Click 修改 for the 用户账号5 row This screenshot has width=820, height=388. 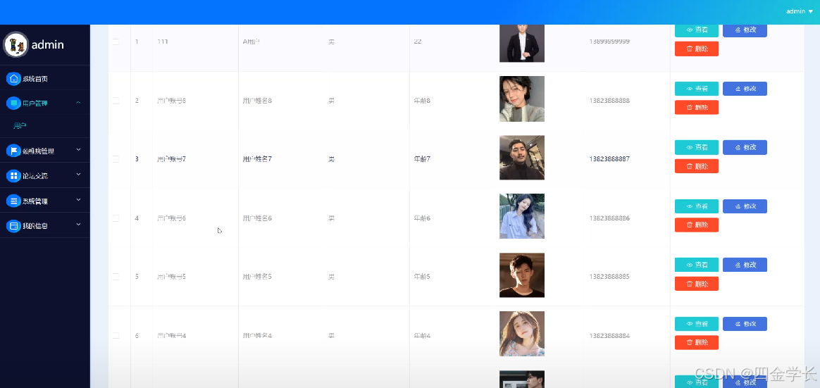(745, 265)
